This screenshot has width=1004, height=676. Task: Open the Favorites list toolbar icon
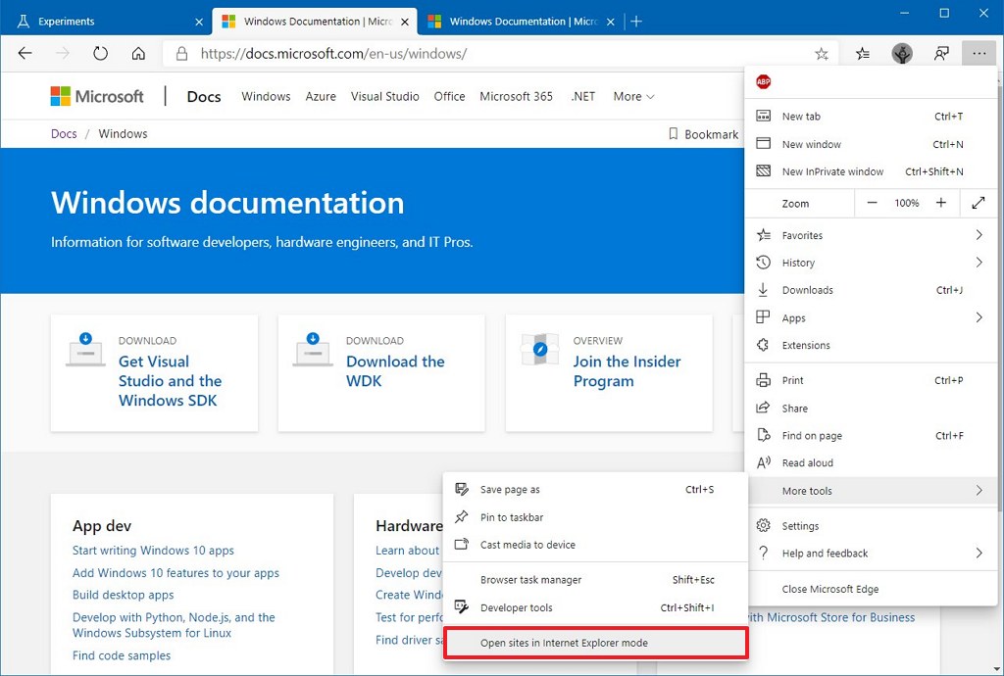point(863,54)
